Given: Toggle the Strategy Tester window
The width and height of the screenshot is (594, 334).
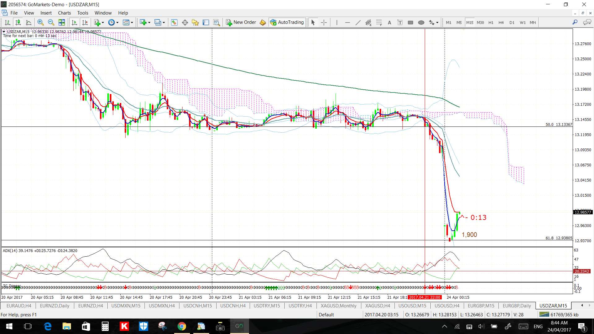Looking at the screenshot, I should (217, 22).
